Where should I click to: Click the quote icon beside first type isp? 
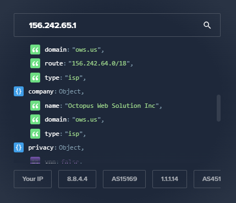pyautogui.click(x=35, y=78)
